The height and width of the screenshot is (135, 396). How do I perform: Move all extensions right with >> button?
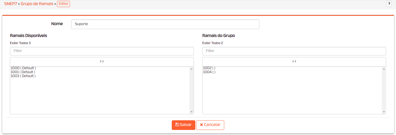click(x=102, y=62)
